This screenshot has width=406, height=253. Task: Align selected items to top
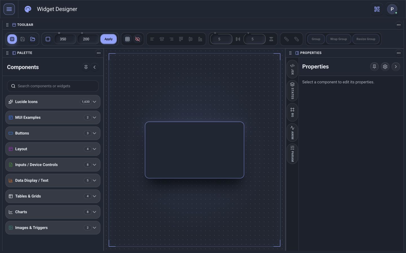(181, 39)
